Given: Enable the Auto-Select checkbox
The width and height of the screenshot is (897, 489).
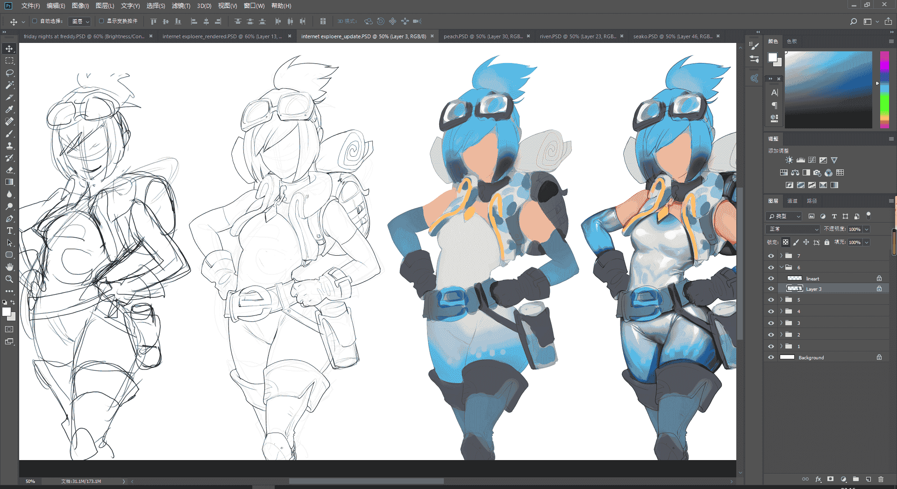Looking at the screenshot, I should (35, 21).
